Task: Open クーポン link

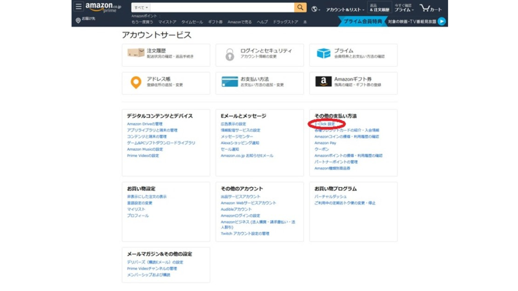Action: tap(322, 149)
